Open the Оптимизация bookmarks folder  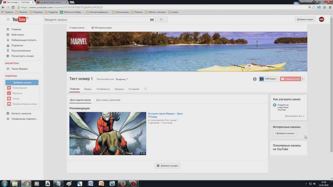[120, 12]
